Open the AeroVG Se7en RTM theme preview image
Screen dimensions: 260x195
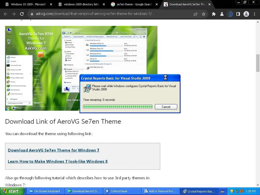click(x=81, y=68)
